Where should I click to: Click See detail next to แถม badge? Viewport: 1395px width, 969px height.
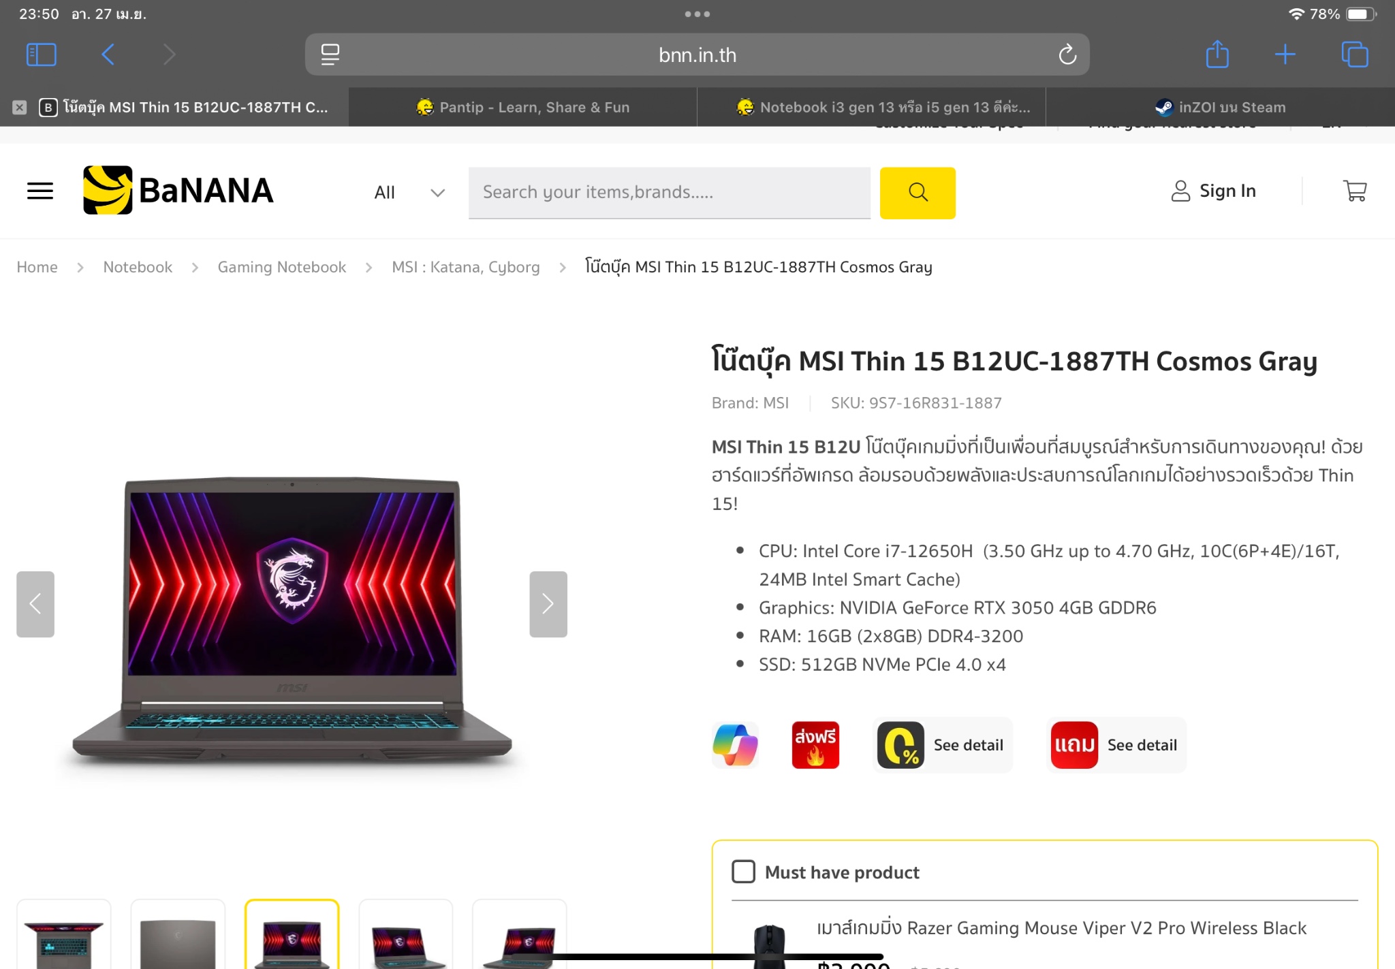coord(1142,745)
